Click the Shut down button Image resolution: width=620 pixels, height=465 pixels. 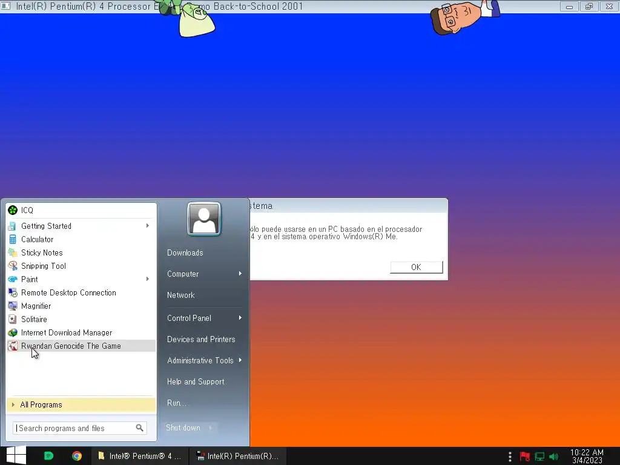[183, 428]
